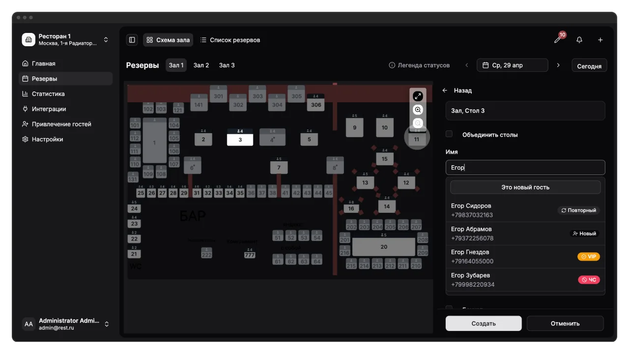Select guest Егор Гнездов with VIP tag
629x354 pixels.
[525, 257]
